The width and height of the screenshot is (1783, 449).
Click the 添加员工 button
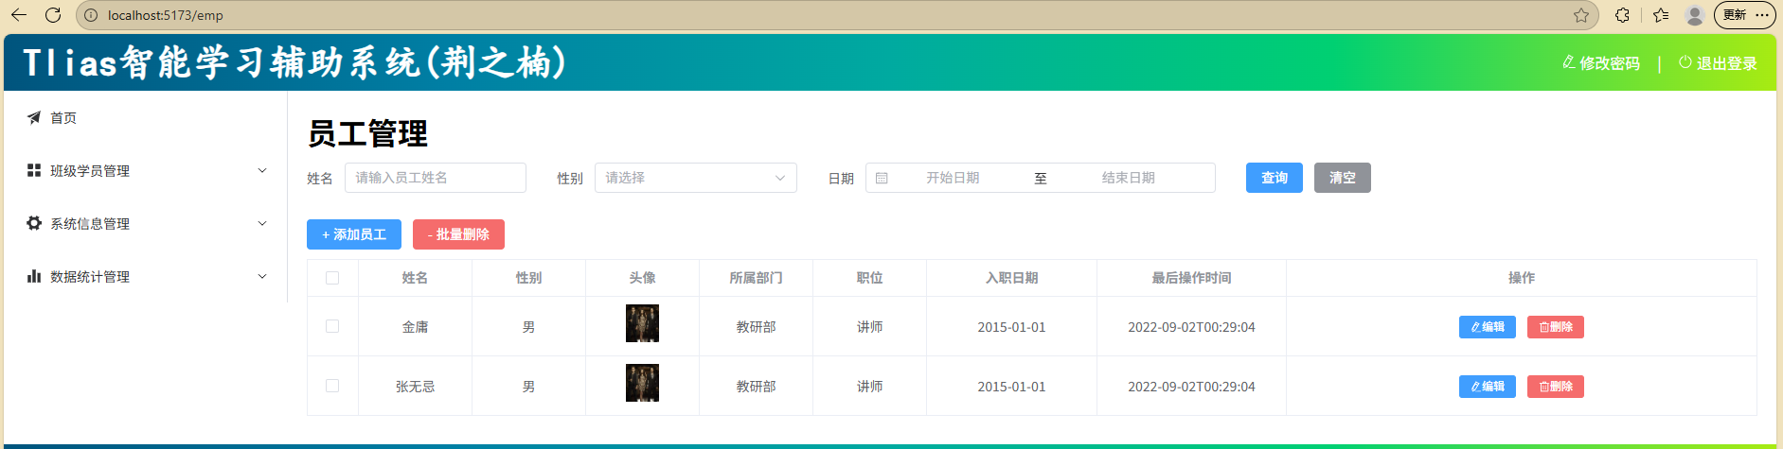point(354,234)
